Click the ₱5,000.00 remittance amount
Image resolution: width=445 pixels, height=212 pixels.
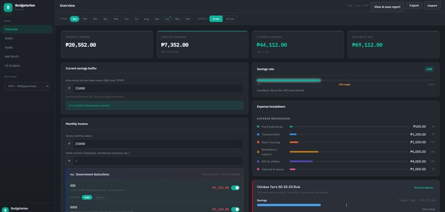(418, 152)
